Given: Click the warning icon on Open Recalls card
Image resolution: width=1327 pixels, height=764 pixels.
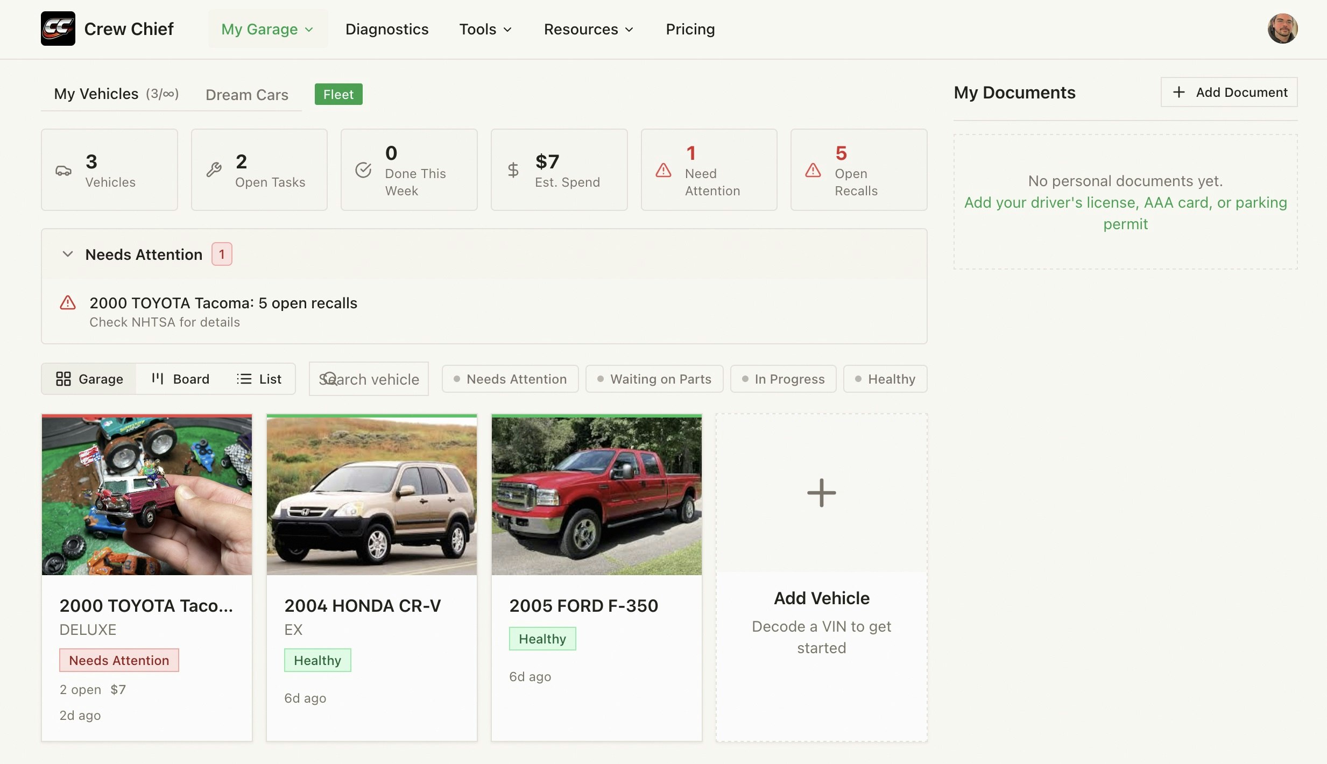Looking at the screenshot, I should [813, 171].
